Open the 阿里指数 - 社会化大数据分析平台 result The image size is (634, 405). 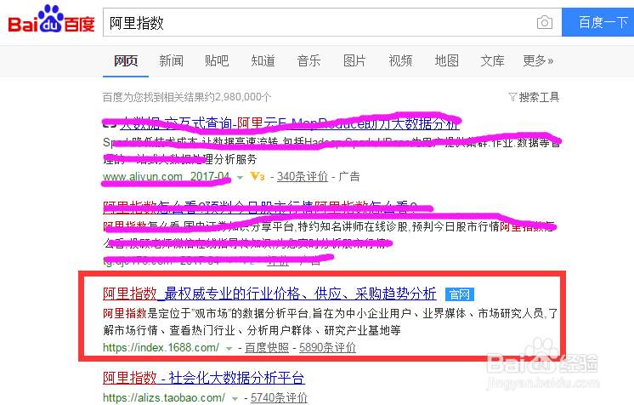click(x=204, y=378)
